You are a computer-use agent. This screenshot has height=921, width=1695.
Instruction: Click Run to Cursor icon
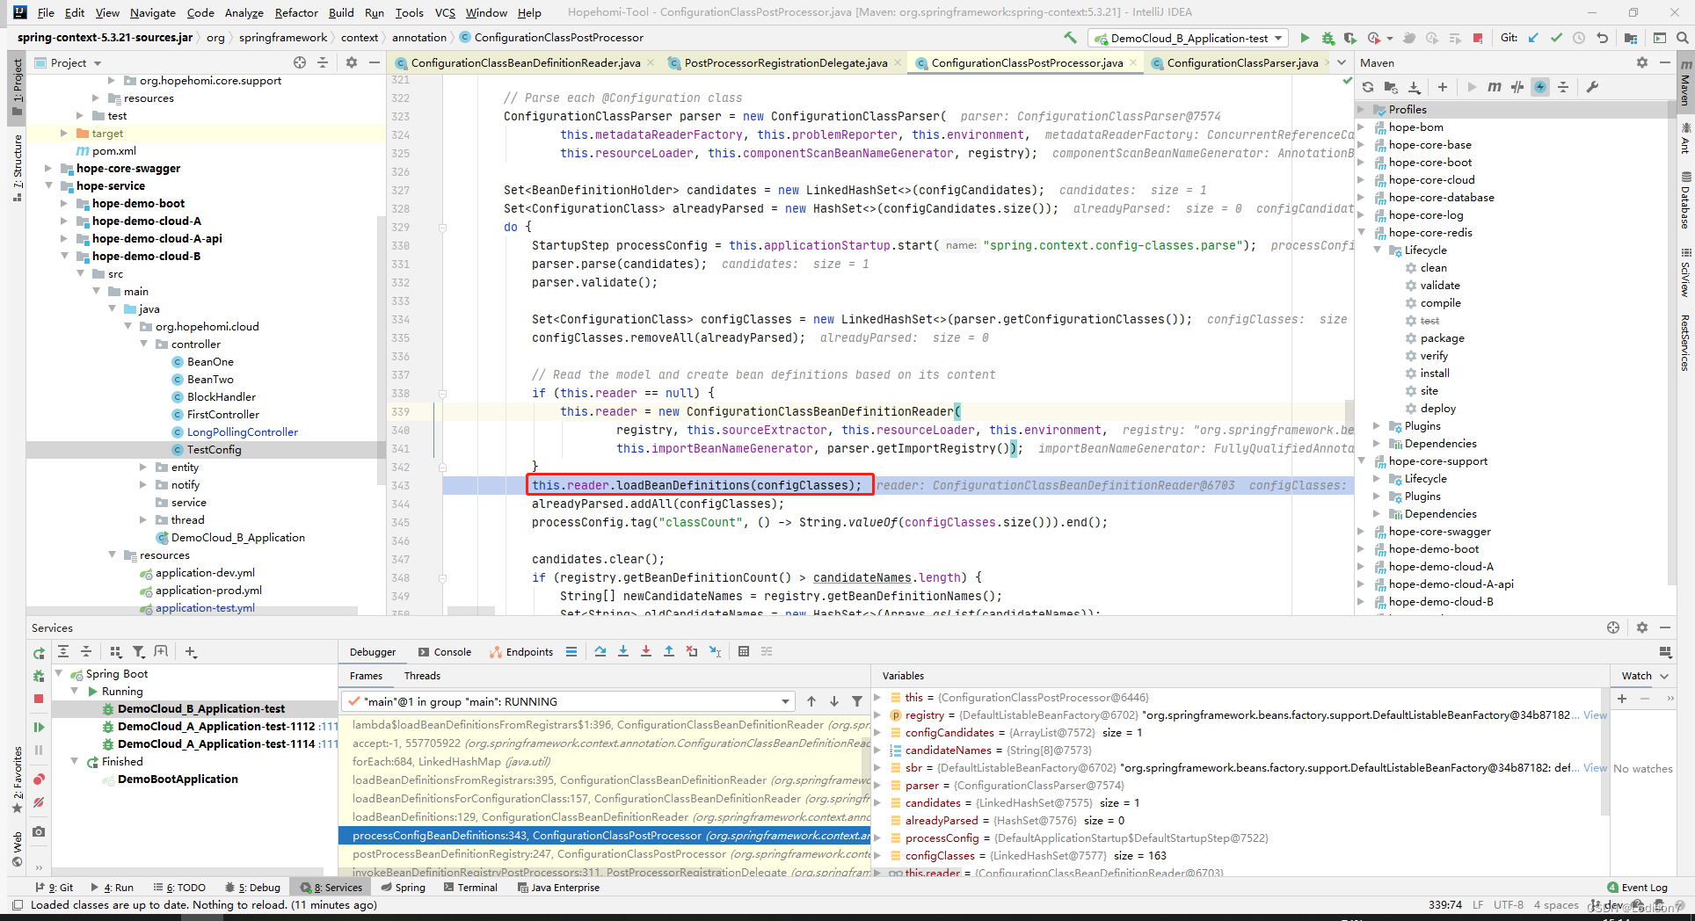(x=715, y=651)
